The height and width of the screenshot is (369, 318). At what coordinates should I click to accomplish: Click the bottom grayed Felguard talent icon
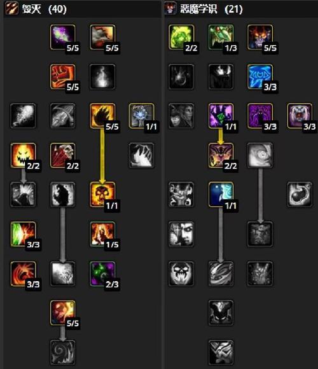coord(221,352)
